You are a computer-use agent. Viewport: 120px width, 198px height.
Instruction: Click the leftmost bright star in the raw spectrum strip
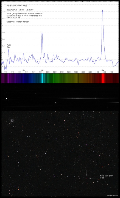[x=6, y=99]
